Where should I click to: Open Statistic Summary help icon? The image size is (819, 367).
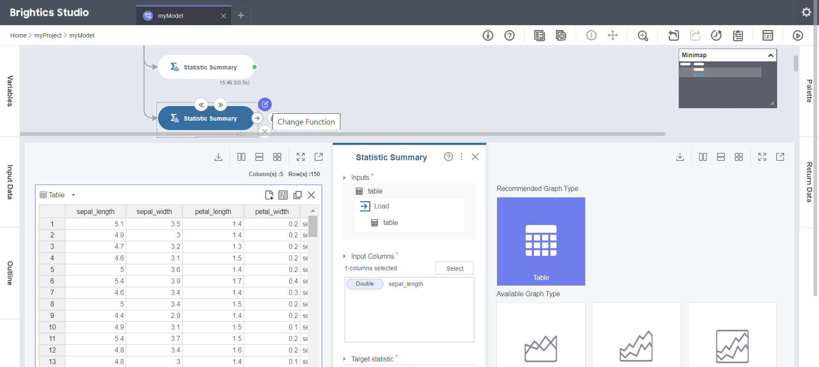pyautogui.click(x=448, y=157)
